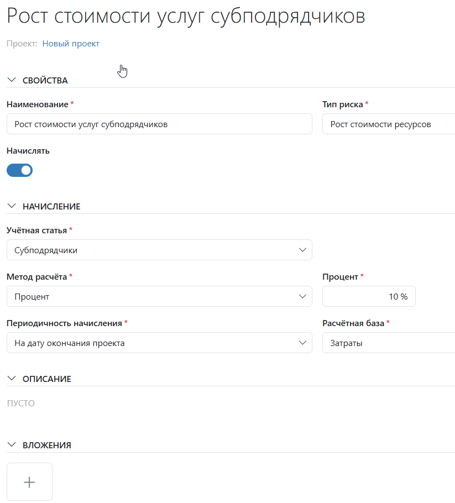Toggle the Начислять switch off
The height and width of the screenshot is (503, 455).
[x=20, y=170]
